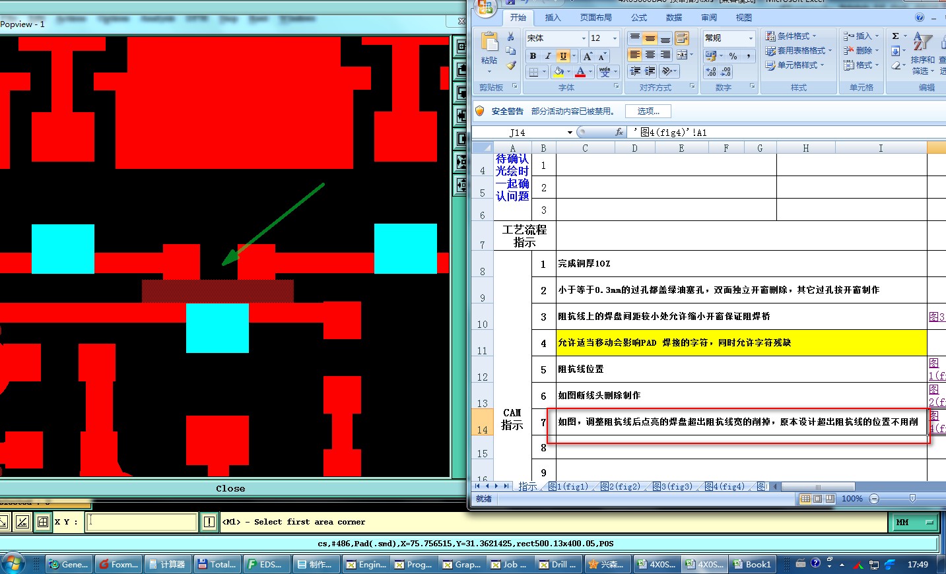
Task: Open the fill color dropdown arrow
Action: point(568,71)
